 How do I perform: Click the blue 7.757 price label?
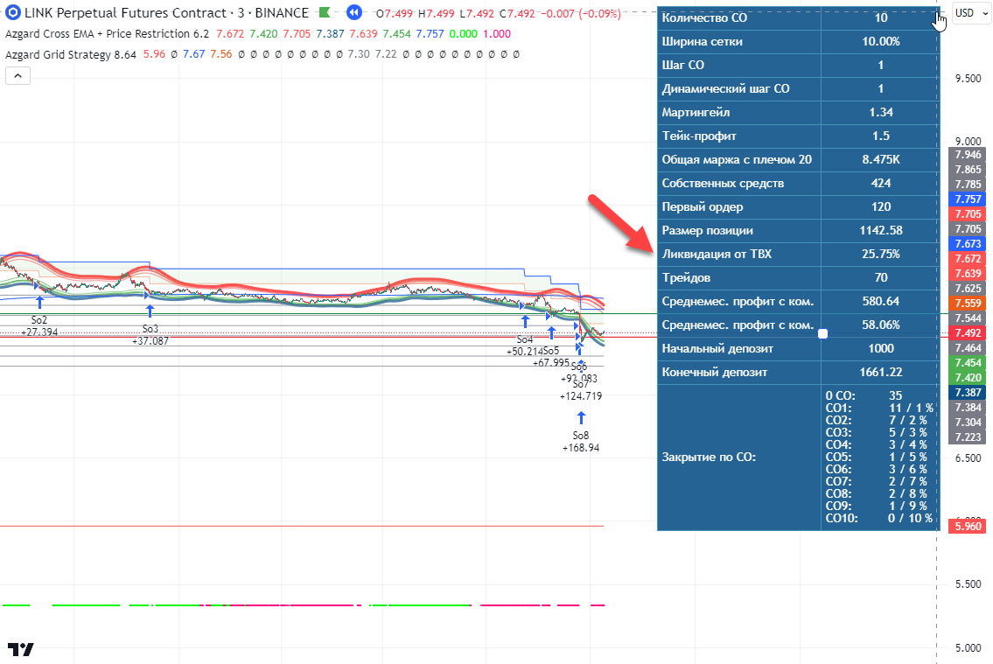coord(967,199)
